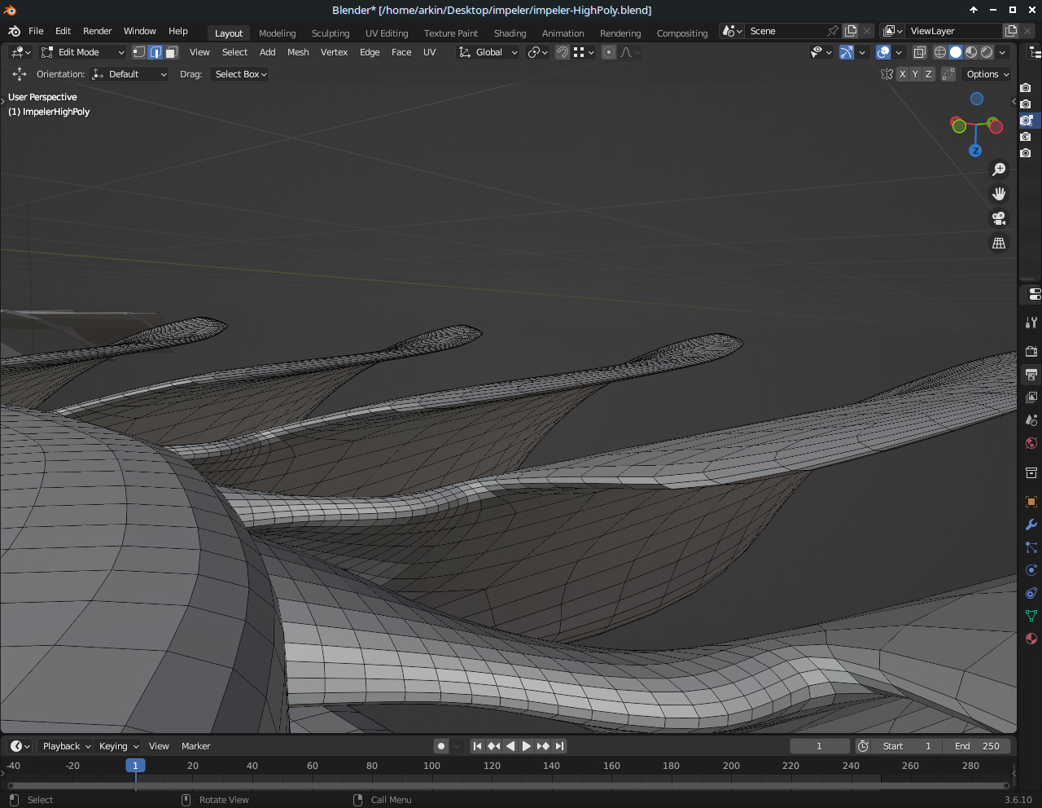This screenshot has width=1042, height=808.
Task: Toggle X axis mirror button
Action: click(x=902, y=74)
